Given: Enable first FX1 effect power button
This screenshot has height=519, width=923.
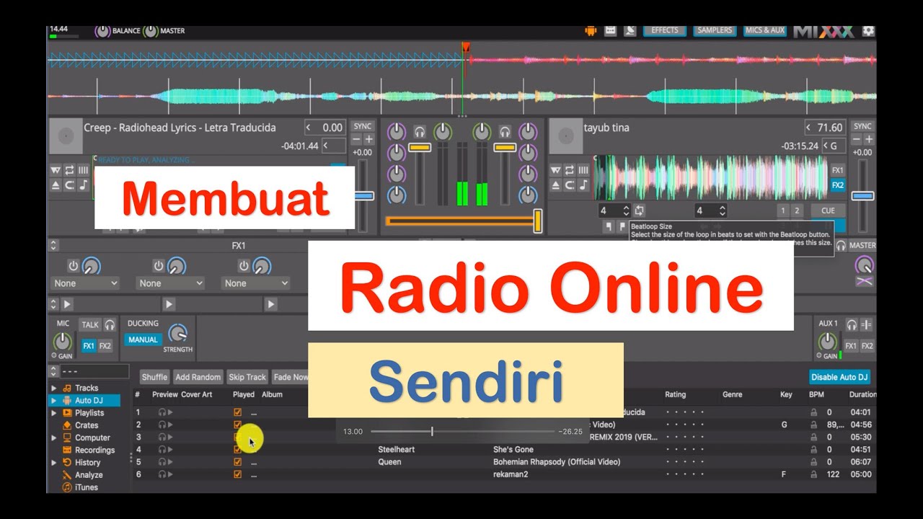Looking at the screenshot, I should (73, 265).
